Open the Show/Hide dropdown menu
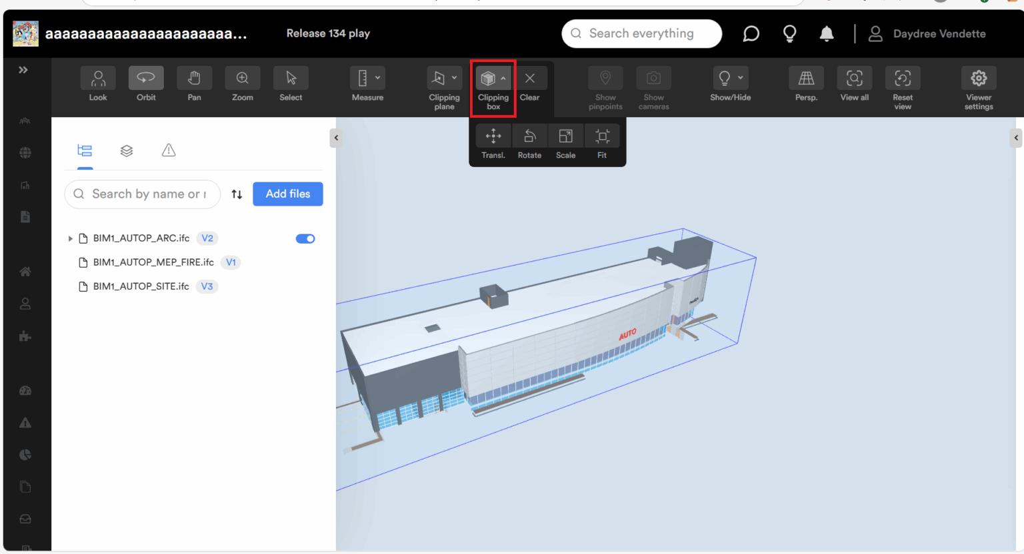The height and width of the screenshot is (554, 1024). pyautogui.click(x=740, y=77)
